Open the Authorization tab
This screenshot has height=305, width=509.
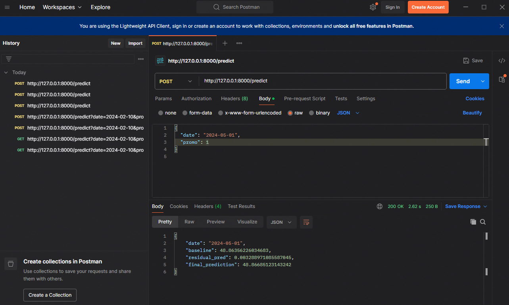(x=196, y=99)
